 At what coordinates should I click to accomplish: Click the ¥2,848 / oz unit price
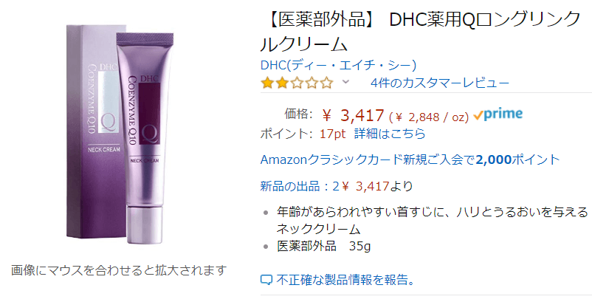(429, 117)
